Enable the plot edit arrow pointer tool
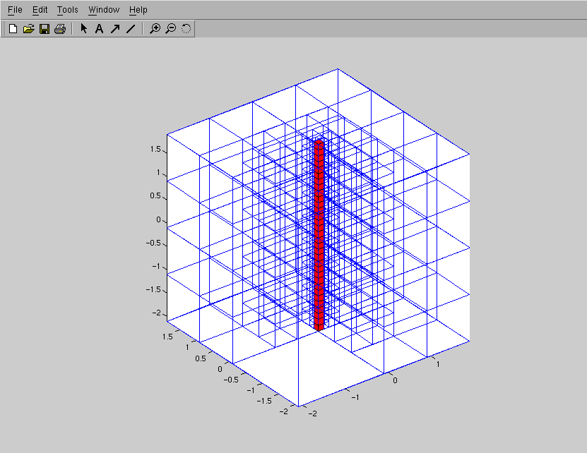 [x=83, y=29]
